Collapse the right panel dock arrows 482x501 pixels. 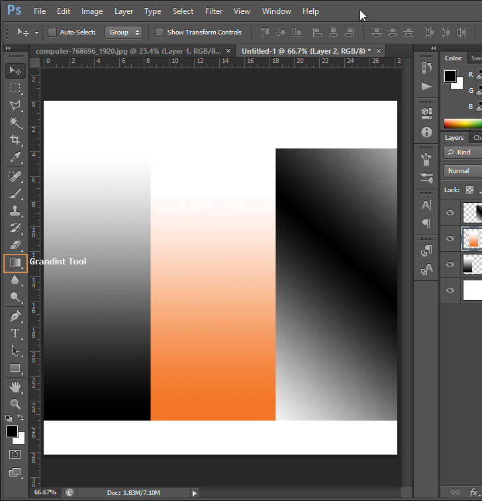click(x=433, y=48)
